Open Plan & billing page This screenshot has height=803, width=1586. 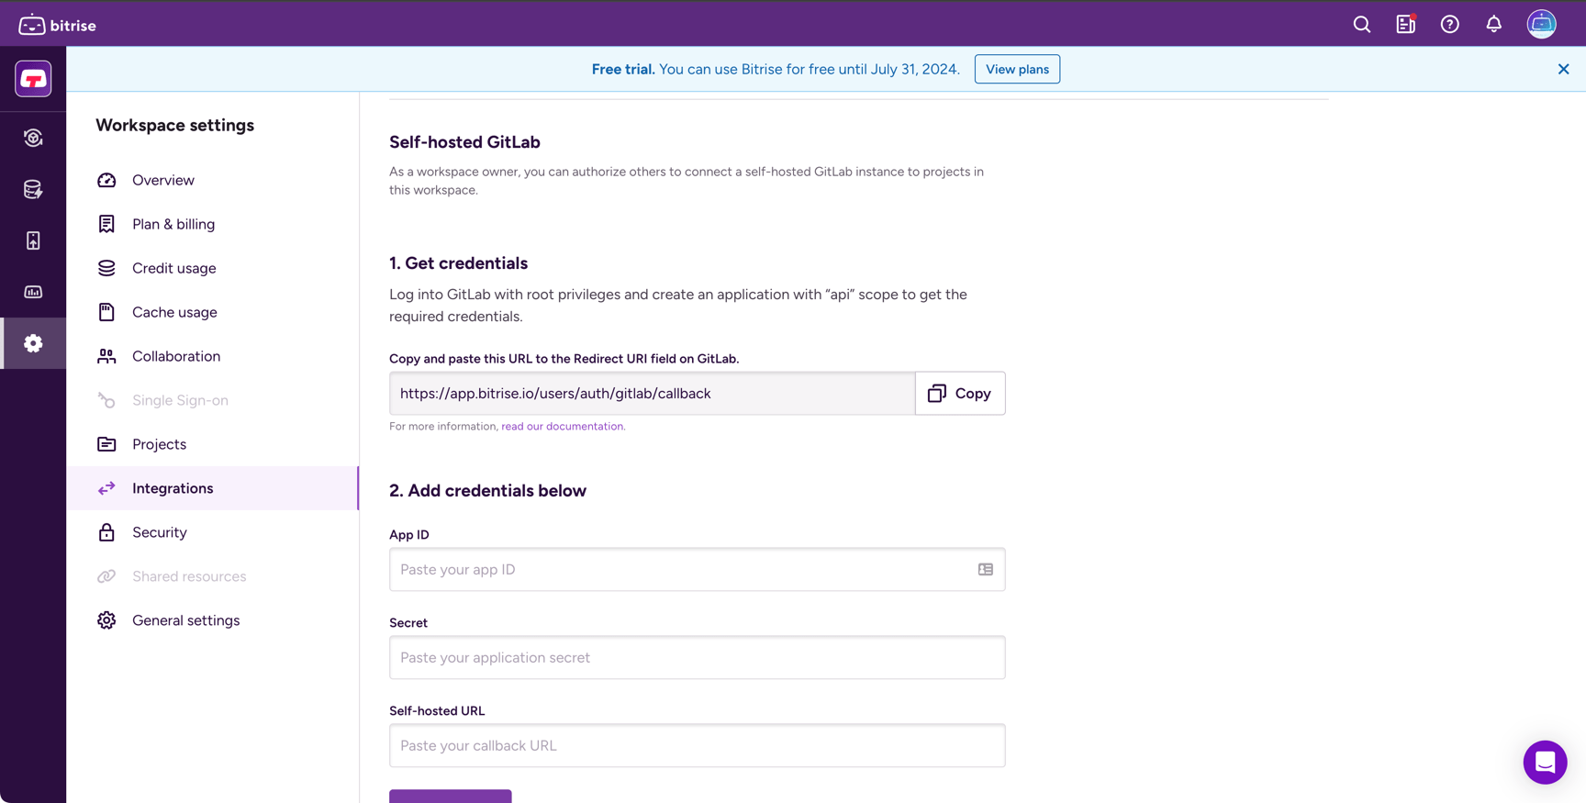click(x=213, y=224)
